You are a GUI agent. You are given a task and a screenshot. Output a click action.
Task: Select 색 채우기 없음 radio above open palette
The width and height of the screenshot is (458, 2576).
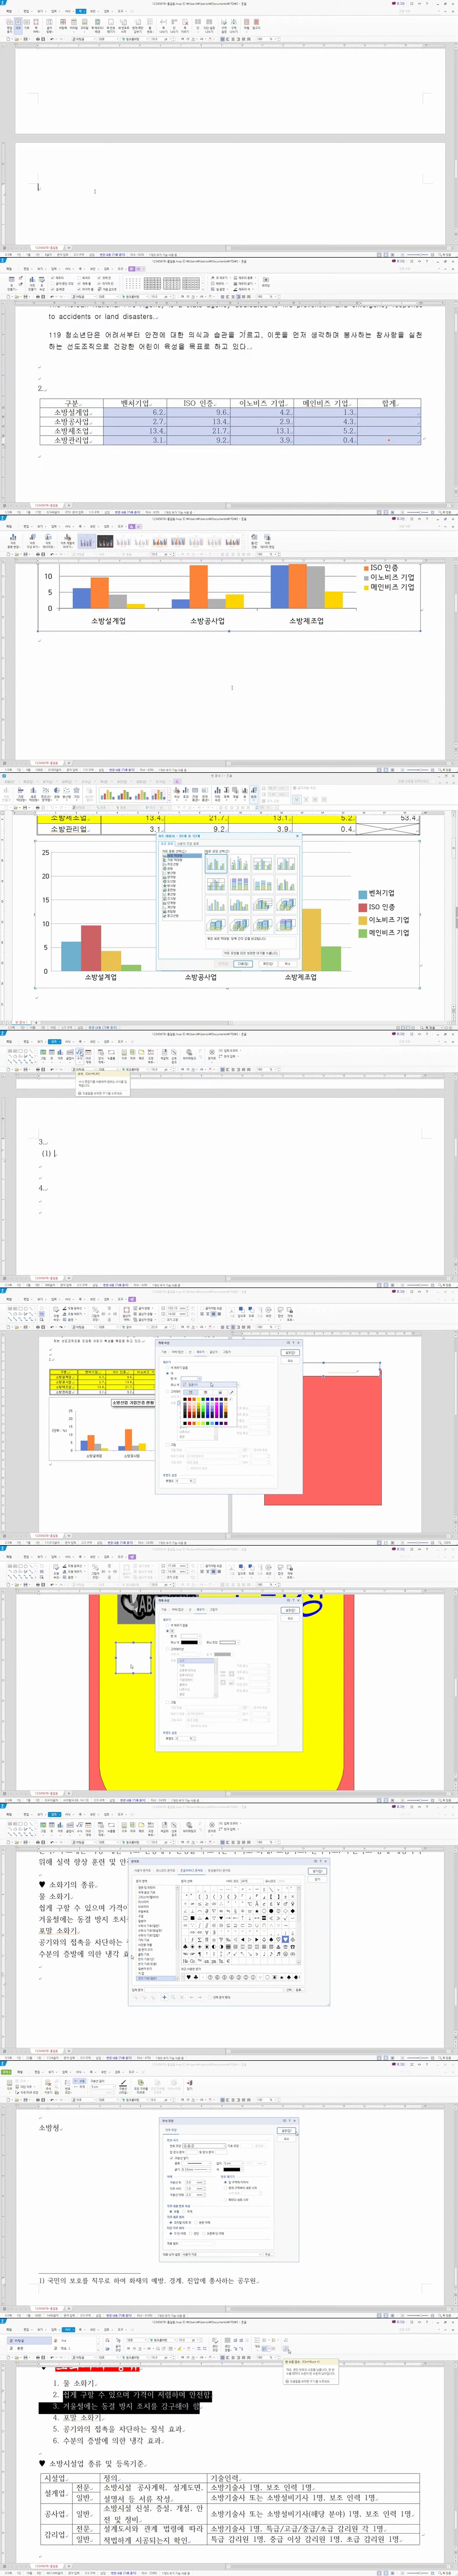pos(168,1368)
